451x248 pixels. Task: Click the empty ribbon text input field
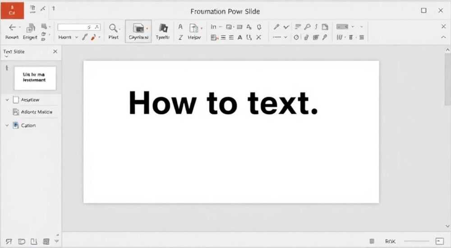tap(79, 27)
